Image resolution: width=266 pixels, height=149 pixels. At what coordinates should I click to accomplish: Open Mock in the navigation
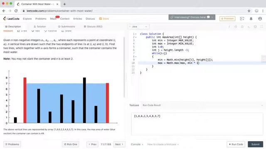click(x=53, y=19)
